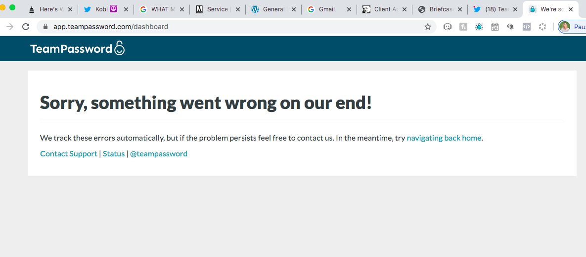Click the reload page icon
586x257 pixels.
click(x=26, y=27)
